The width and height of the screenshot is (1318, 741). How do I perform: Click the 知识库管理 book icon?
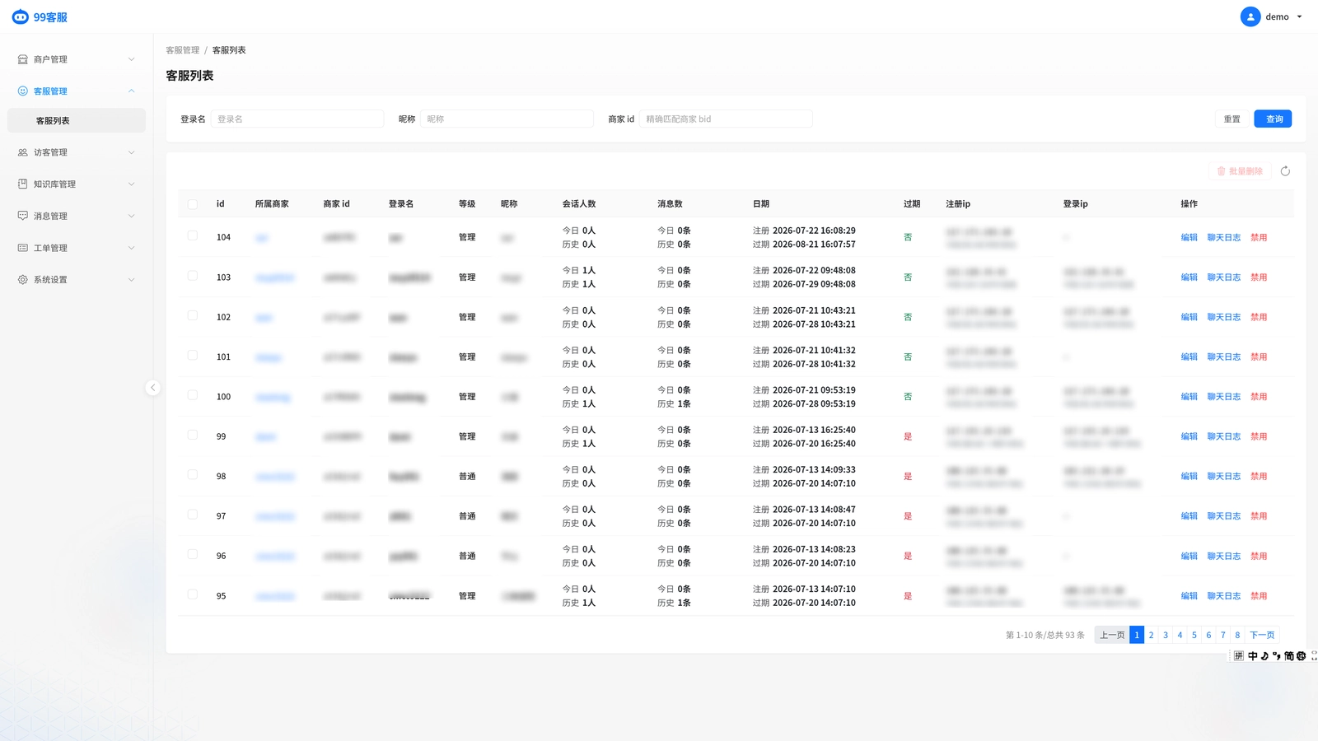point(23,184)
